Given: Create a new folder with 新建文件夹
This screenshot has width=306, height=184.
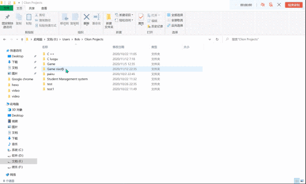Looking at the screenshot, I should (x=109, y=21).
